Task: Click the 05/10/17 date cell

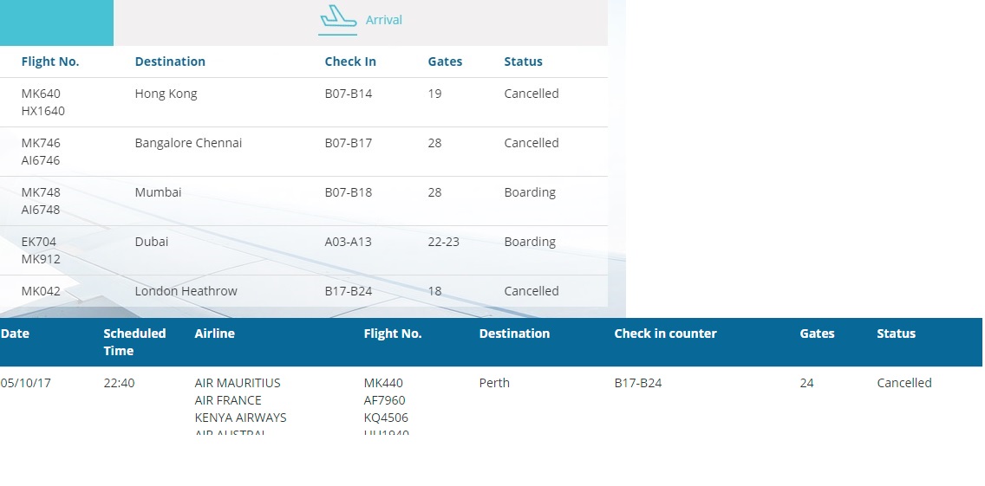Action: tap(26, 383)
